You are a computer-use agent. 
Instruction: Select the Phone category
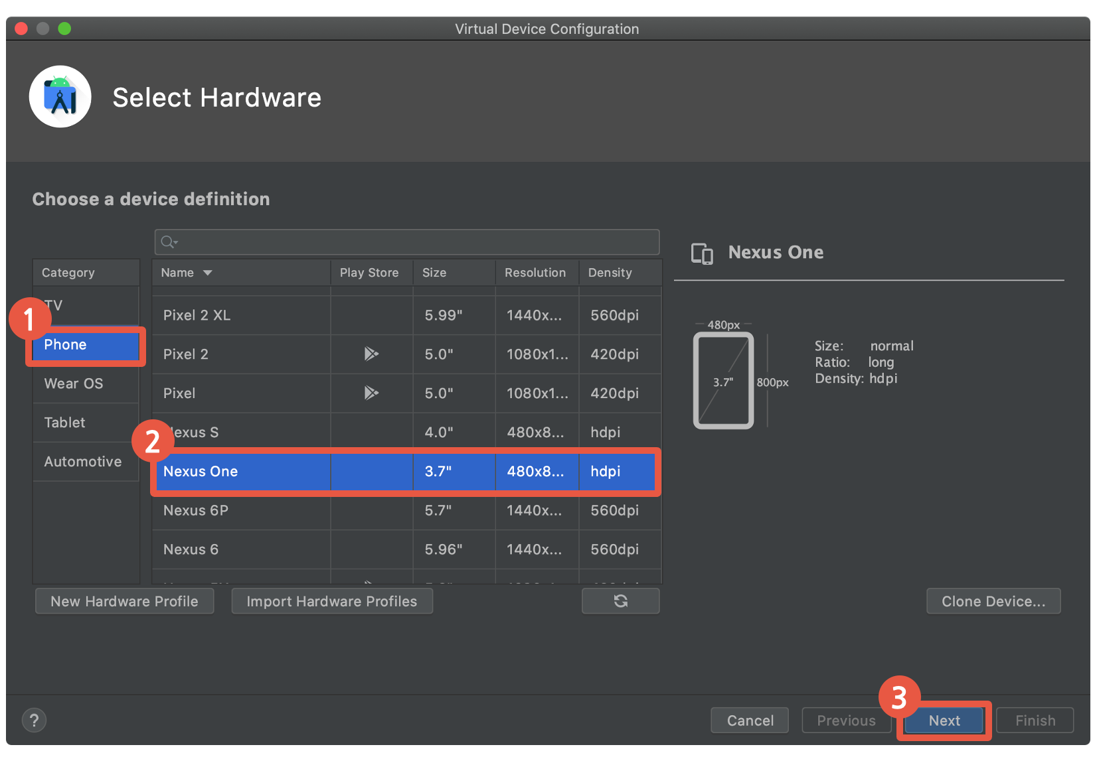tap(86, 345)
